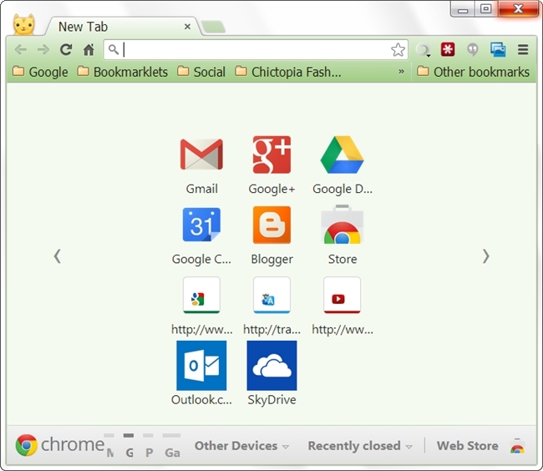Open the Google Maps shortcut tile
The image size is (543, 471).
coord(201,295)
